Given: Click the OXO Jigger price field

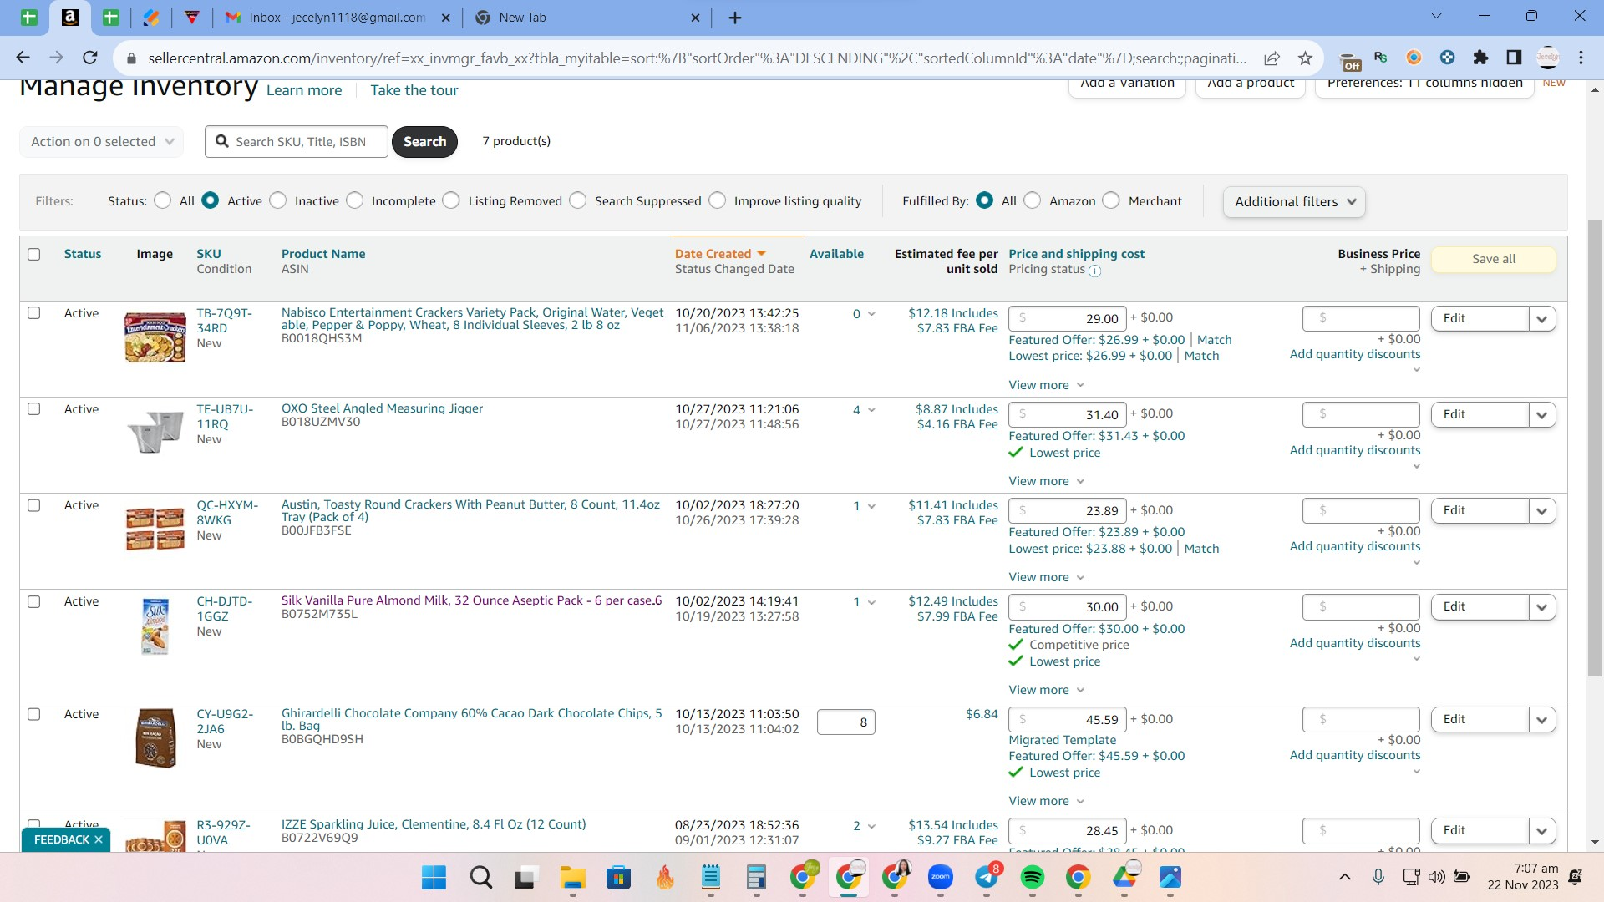Looking at the screenshot, I should [x=1068, y=414].
